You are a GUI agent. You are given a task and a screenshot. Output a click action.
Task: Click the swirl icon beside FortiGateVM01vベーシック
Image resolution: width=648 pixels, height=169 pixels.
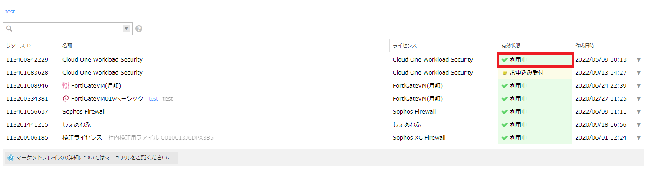(x=66, y=99)
